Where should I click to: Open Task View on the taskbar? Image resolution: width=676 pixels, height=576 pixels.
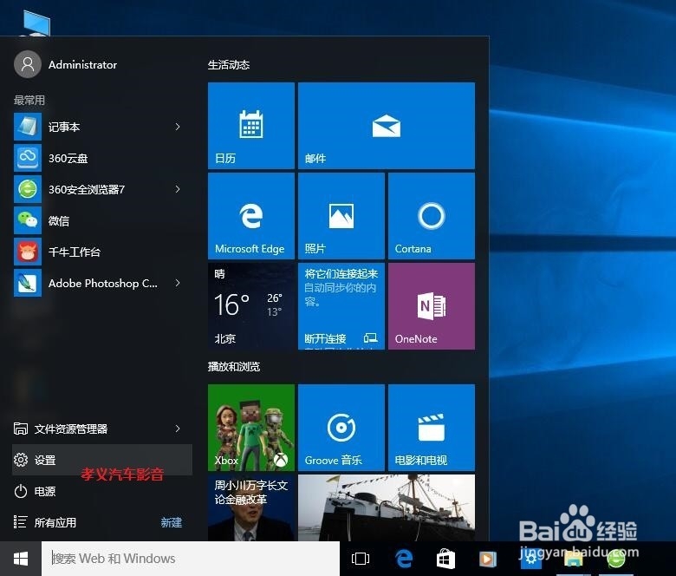click(x=361, y=559)
